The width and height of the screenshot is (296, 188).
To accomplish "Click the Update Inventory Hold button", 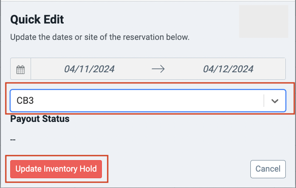I will (x=56, y=169).
